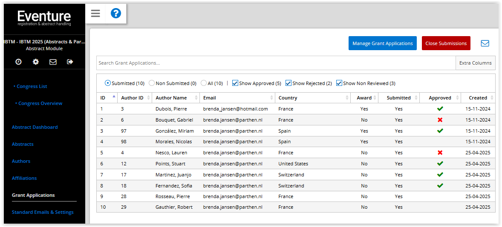Click red rejected cross for Bouquet, Gabriel
This screenshot has height=227, width=502.
pyautogui.click(x=440, y=120)
